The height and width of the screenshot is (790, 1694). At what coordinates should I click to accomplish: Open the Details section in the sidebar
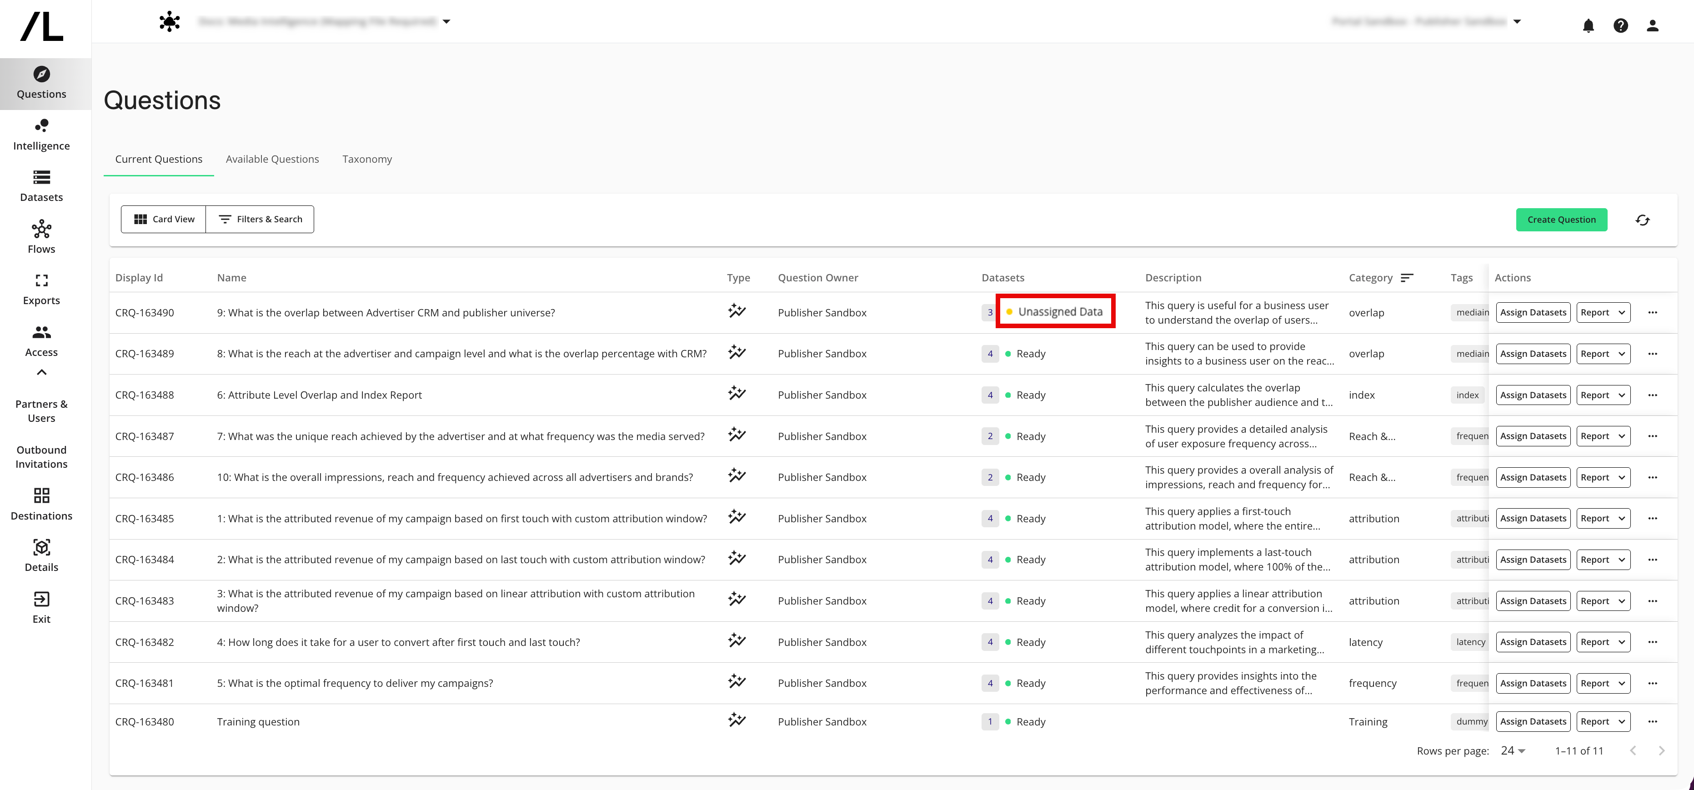[41, 555]
